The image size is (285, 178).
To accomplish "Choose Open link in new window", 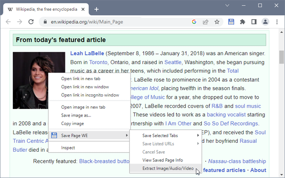I will click(x=89, y=87).
